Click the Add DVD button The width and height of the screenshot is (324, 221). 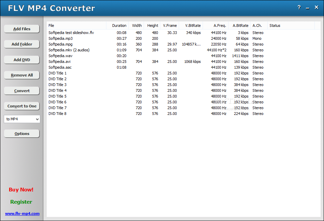click(x=22, y=60)
